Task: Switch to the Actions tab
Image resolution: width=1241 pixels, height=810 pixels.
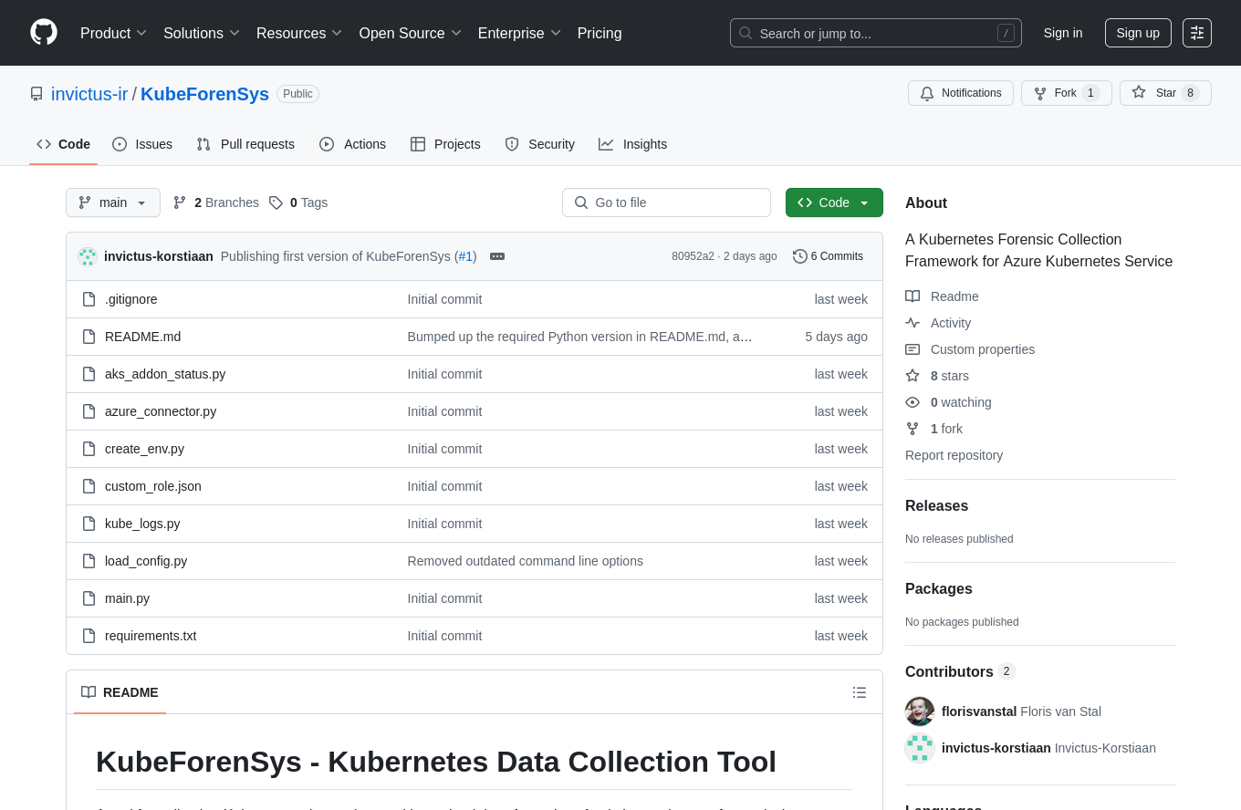Action: (353, 144)
